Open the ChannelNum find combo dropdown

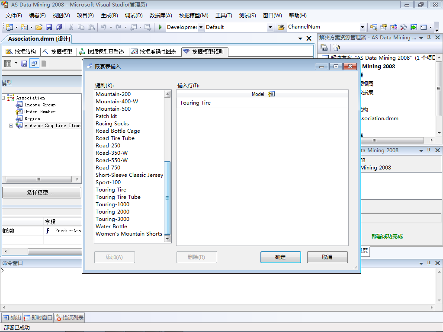click(x=363, y=27)
